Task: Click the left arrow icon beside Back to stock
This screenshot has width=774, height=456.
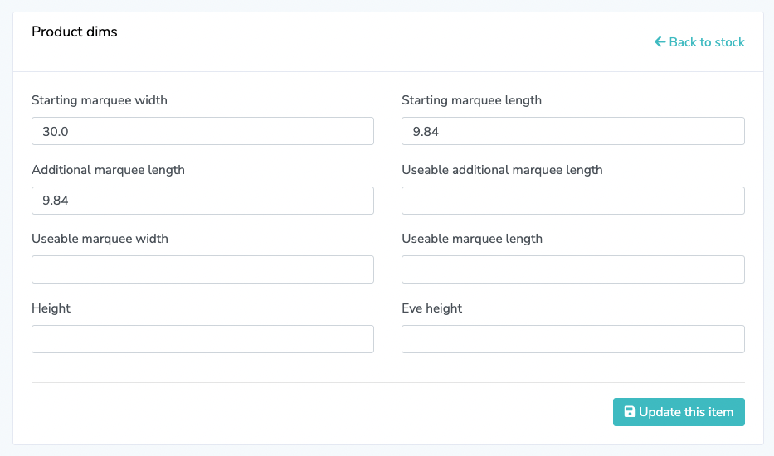Action: pos(660,42)
